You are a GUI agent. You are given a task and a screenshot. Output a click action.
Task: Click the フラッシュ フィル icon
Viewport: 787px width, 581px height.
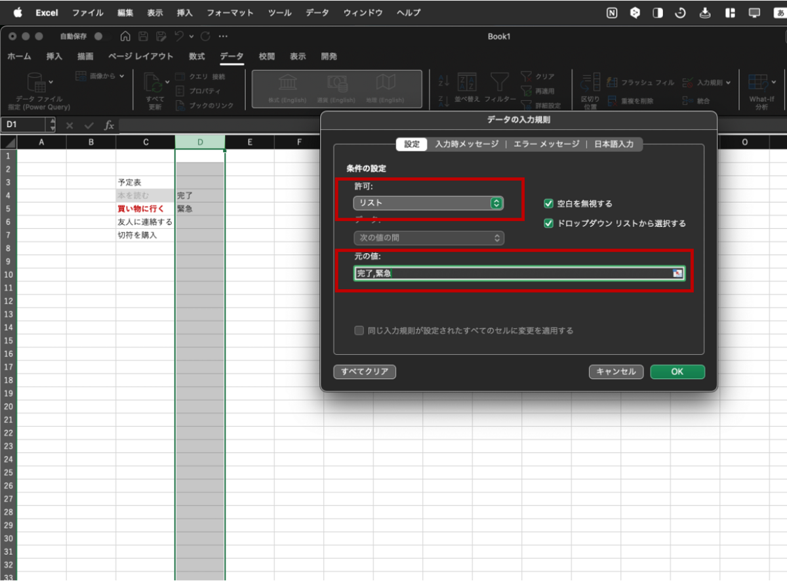(612, 83)
